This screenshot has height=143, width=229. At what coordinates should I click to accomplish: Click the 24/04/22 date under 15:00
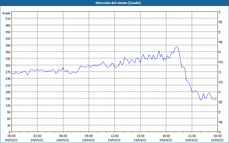(x=140, y=140)
